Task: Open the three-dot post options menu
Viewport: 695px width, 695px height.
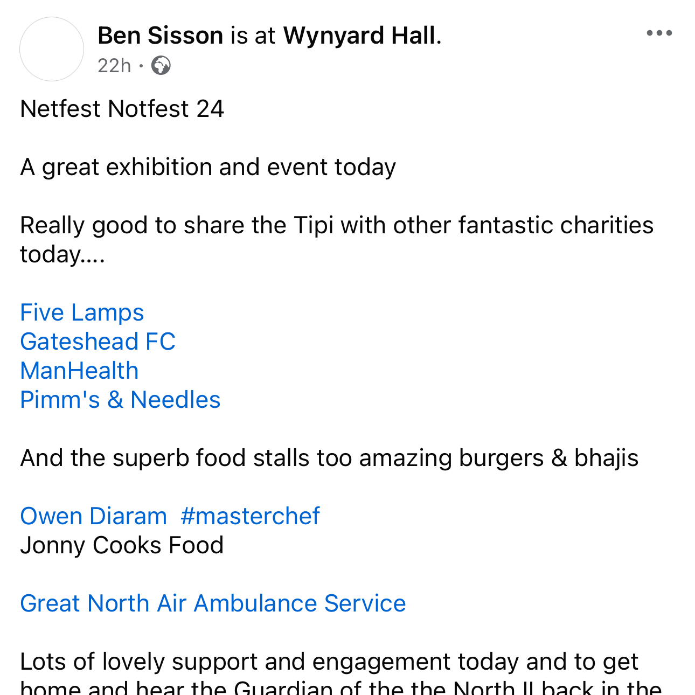Action: (659, 33)
